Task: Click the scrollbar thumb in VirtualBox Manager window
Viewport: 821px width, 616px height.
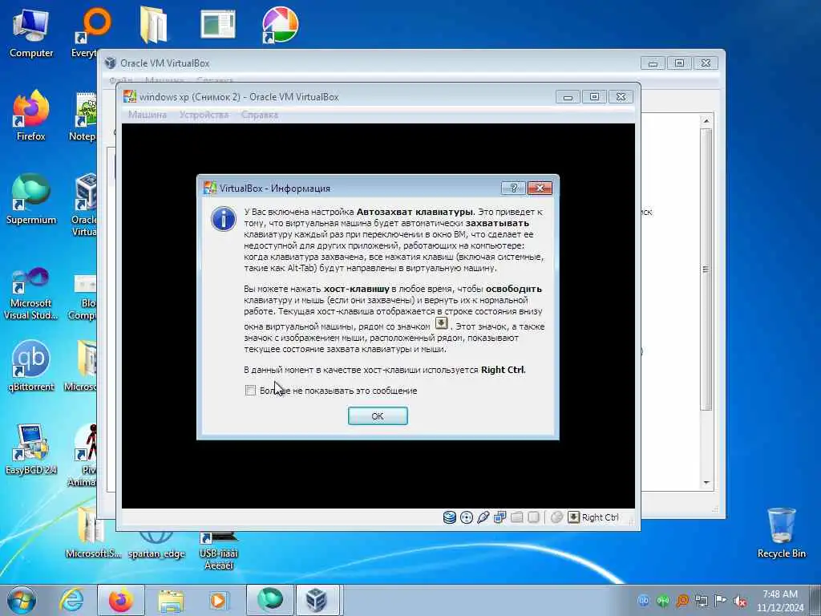Action: click(x=706, y=269)
